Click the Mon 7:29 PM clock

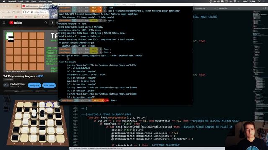click(249, 2)
